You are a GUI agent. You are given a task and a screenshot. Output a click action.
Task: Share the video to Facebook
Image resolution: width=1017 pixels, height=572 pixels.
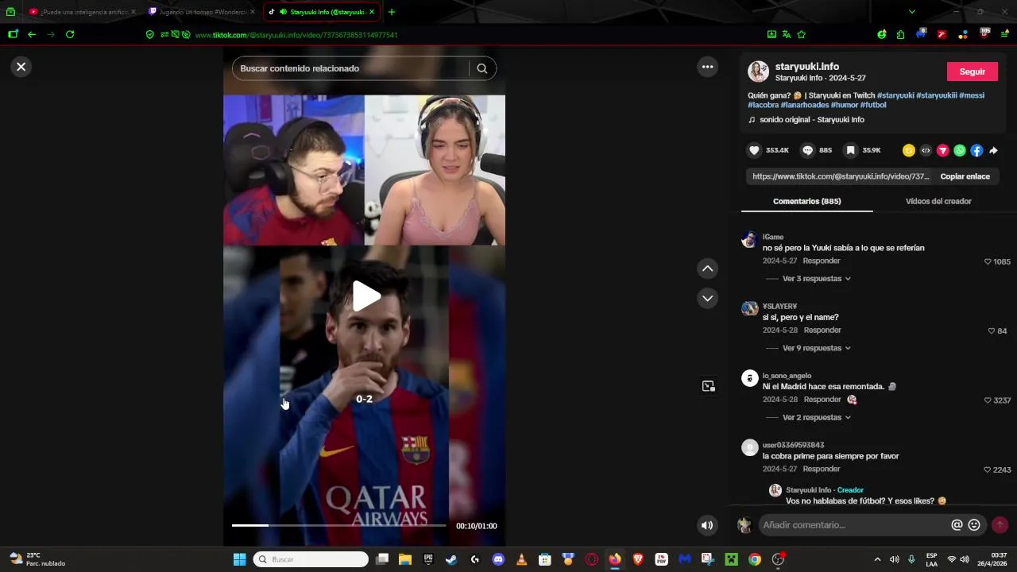(976, 150)
